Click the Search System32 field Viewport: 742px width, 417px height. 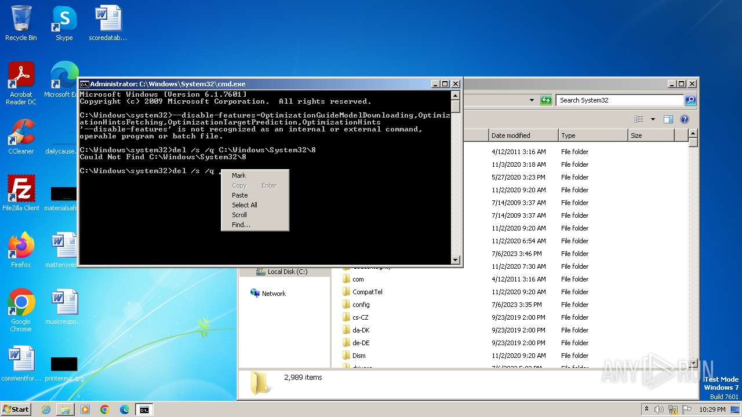pos(620,100)
